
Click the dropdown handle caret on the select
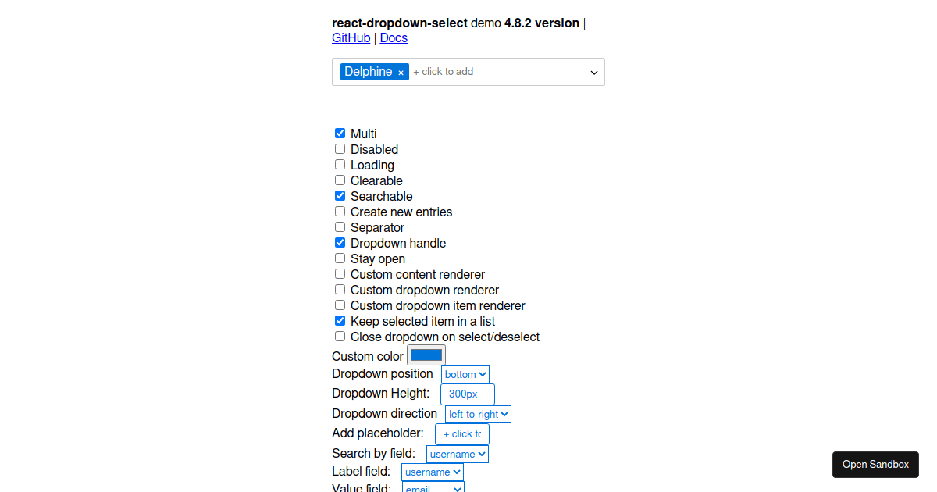[593, 71]
